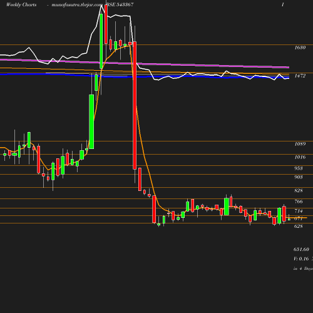Click the 714 price level label
The image size is (313, 313).
tap(299, 211)
